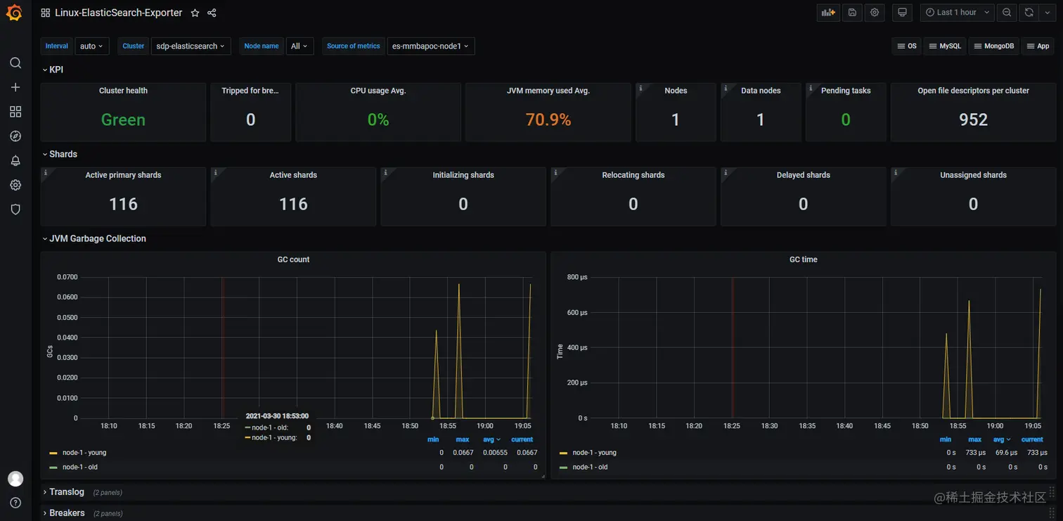This screenshot has height=521, width=1063.
Task: Open the Search dashboards icon in sidebar
Action: (15, 63)
